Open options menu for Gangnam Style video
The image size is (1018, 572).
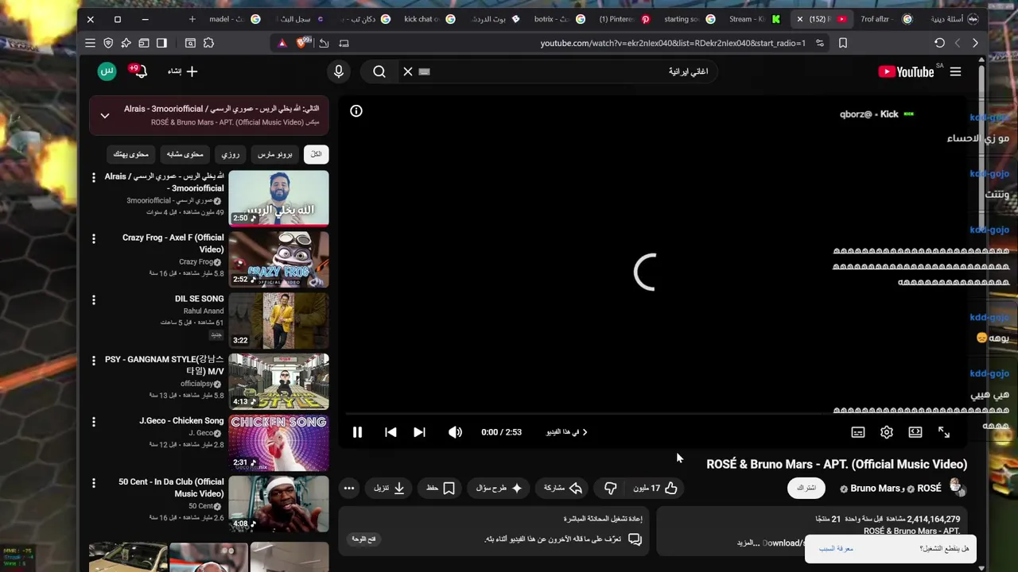pos(94,361)
